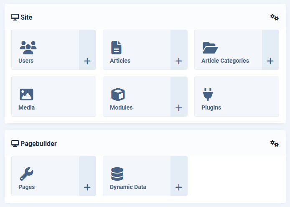Click the Users label link
Viewport: 290px width, 207px height.
click(x=26, y=61)
